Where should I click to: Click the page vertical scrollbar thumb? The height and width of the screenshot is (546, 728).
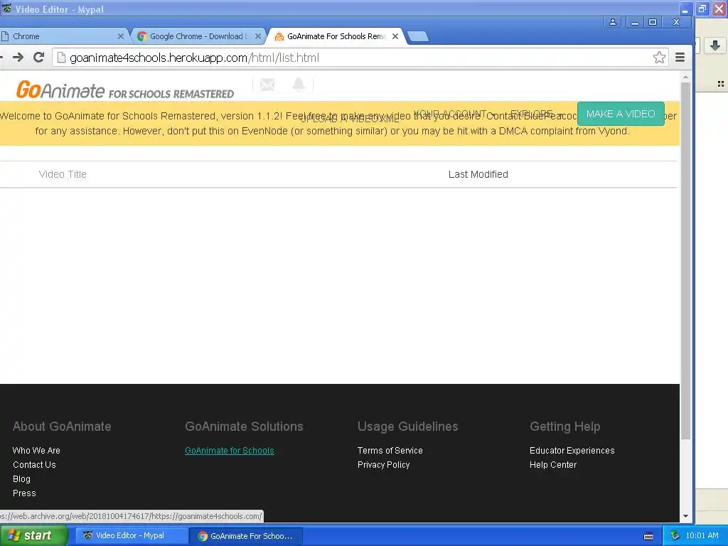686,261
